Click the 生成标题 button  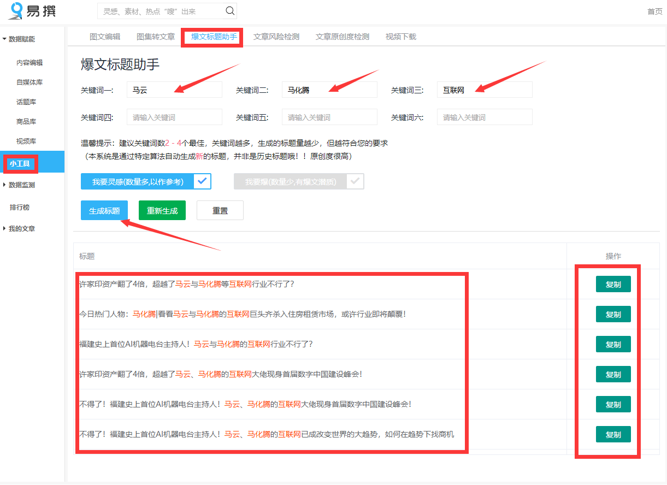tap(104, 210)
